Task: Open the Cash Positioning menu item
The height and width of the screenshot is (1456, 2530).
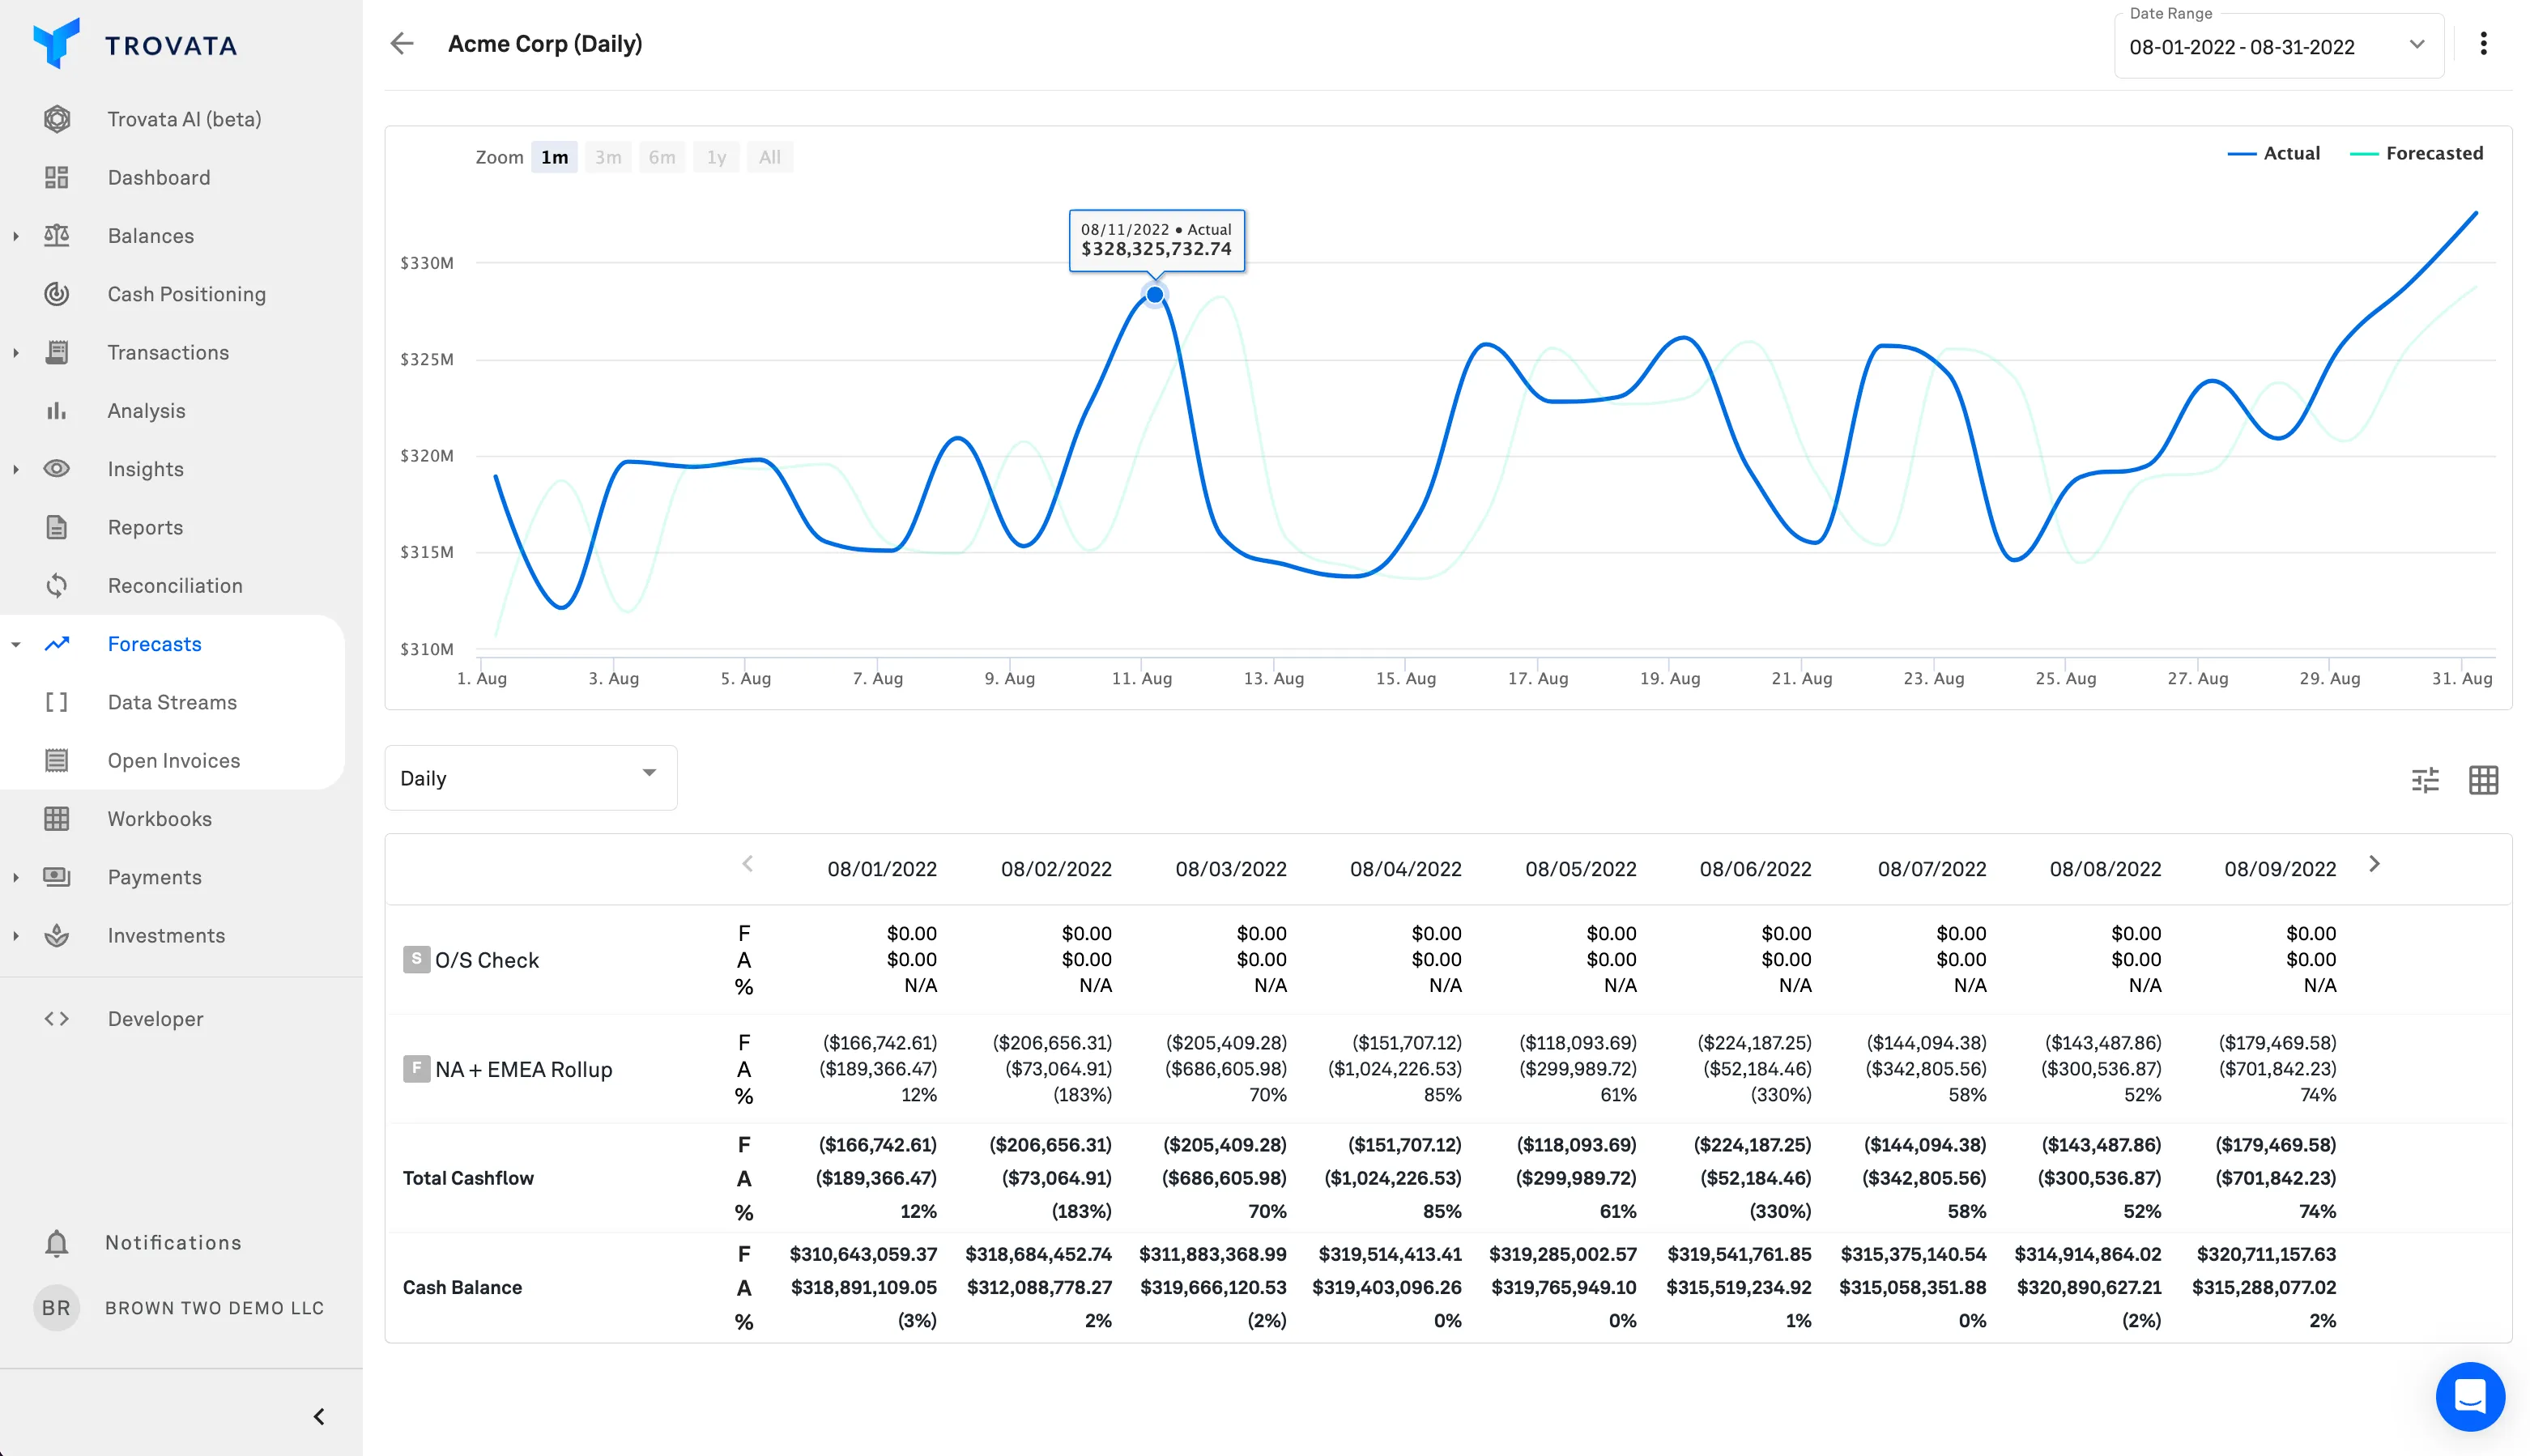Action: [187, 294]
